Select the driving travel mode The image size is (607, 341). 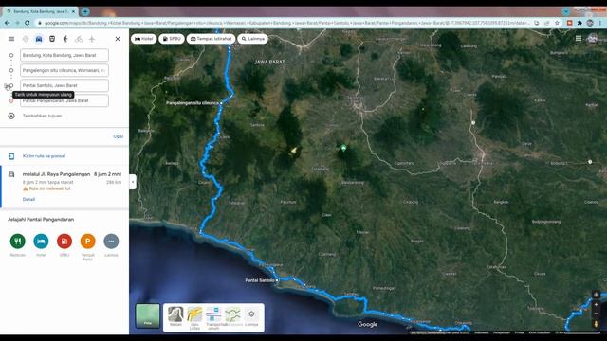[x=39, y=39]
